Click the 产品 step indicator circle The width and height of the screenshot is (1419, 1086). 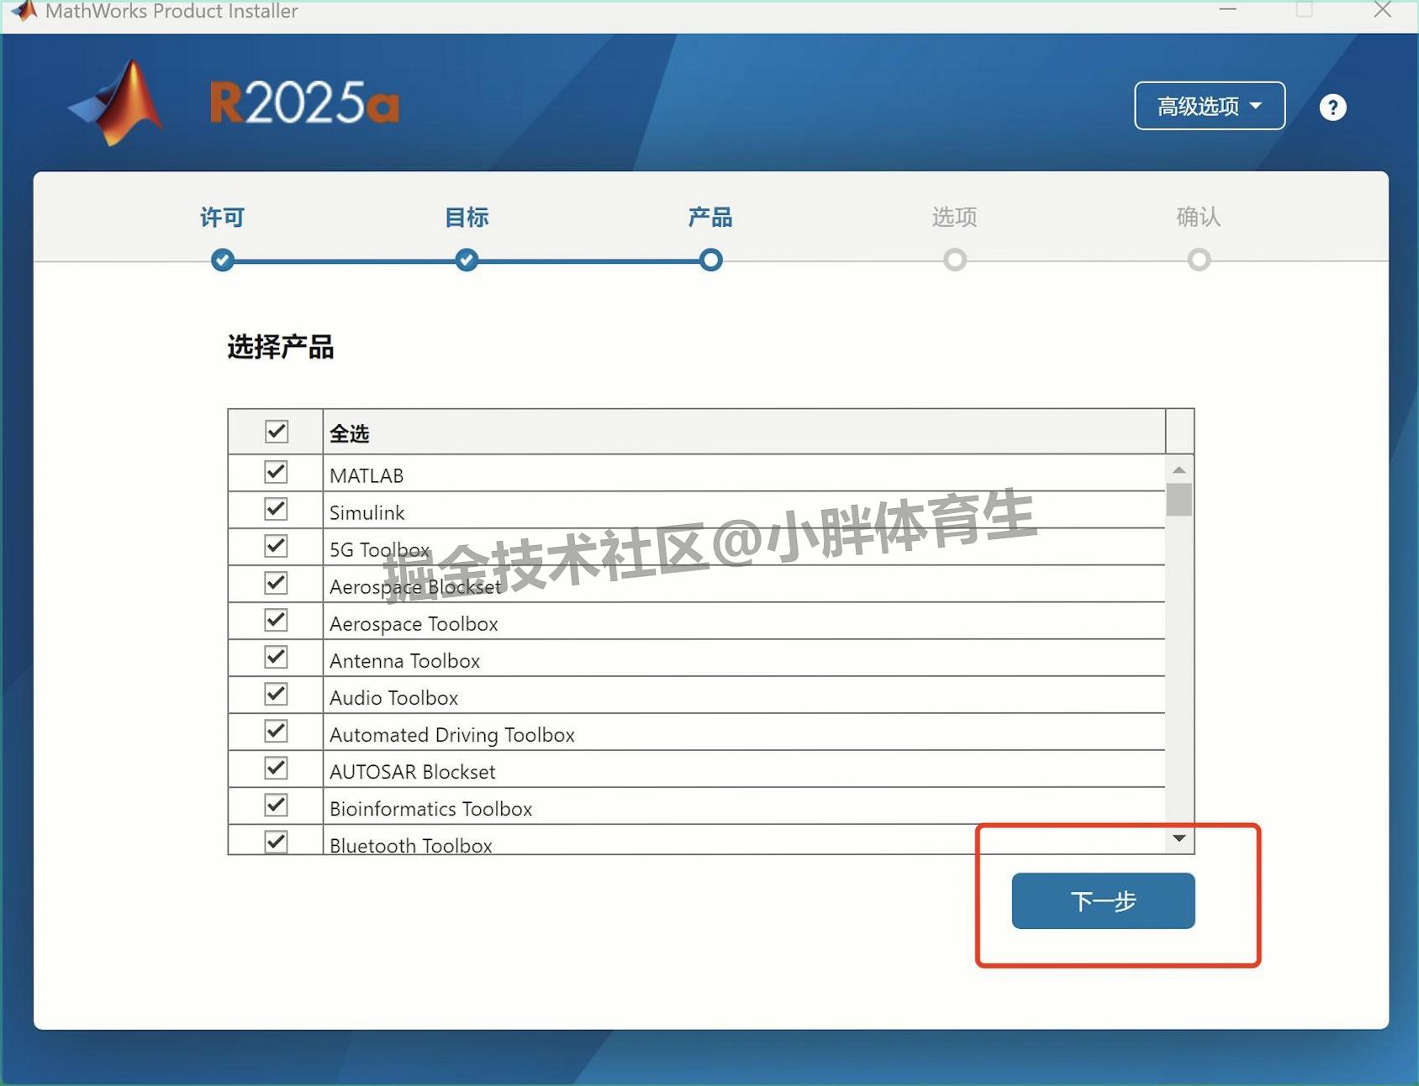pyautogui.click(x=710, y=260)
